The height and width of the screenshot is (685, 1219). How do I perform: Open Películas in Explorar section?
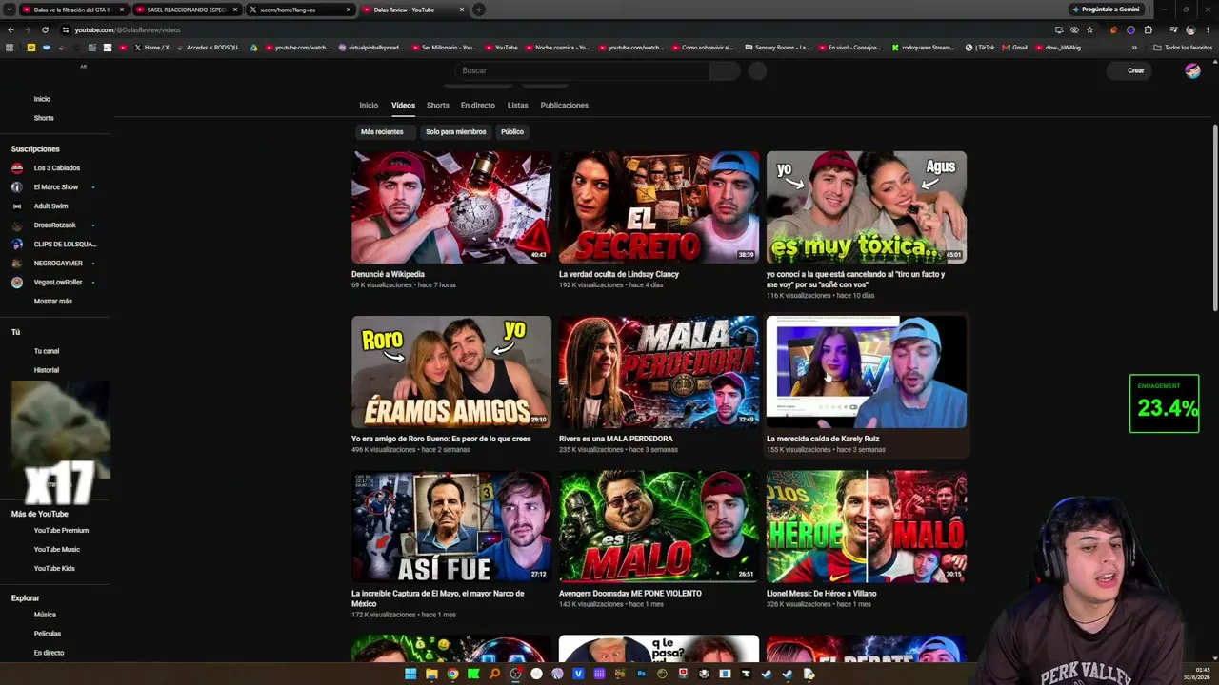(x=48, y=634)
